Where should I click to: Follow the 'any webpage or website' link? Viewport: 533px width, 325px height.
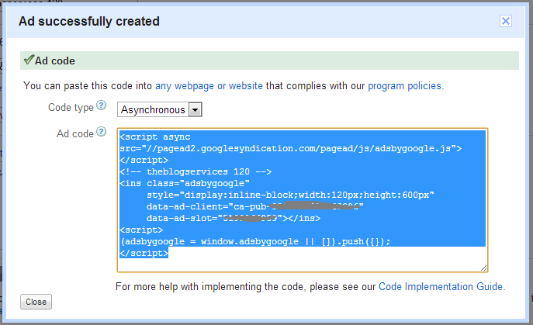click(209, 85)
